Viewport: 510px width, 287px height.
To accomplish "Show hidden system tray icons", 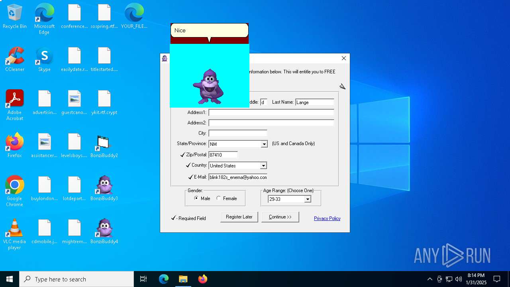I will tap(430, 279).
